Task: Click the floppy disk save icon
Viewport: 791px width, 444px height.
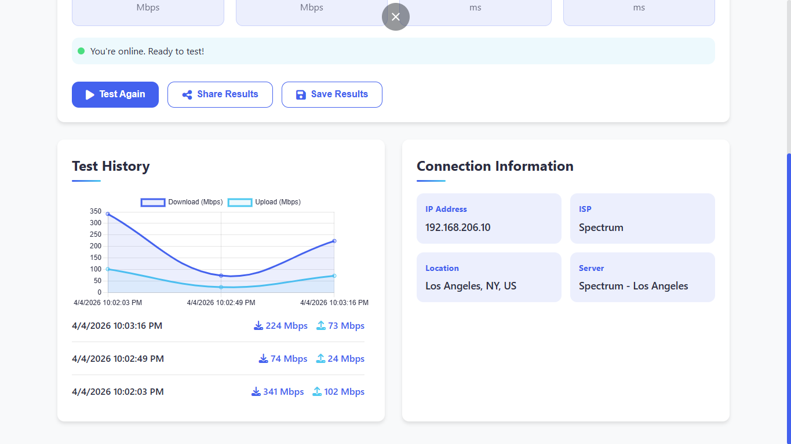Action: tap(301, 95)
